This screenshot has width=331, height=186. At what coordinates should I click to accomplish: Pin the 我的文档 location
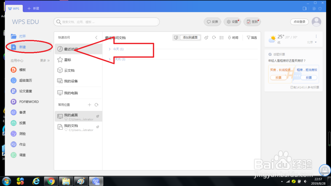click(98, 127)
